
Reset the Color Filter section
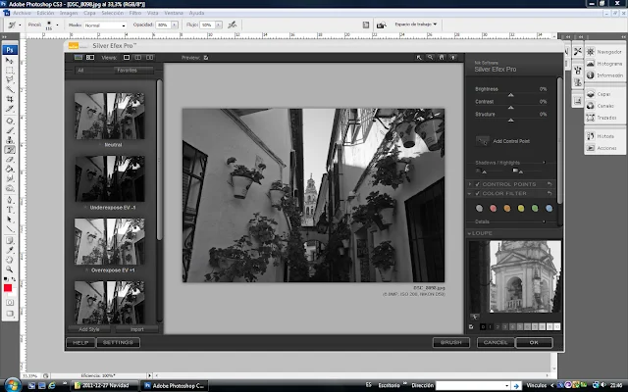coord(549,194)
